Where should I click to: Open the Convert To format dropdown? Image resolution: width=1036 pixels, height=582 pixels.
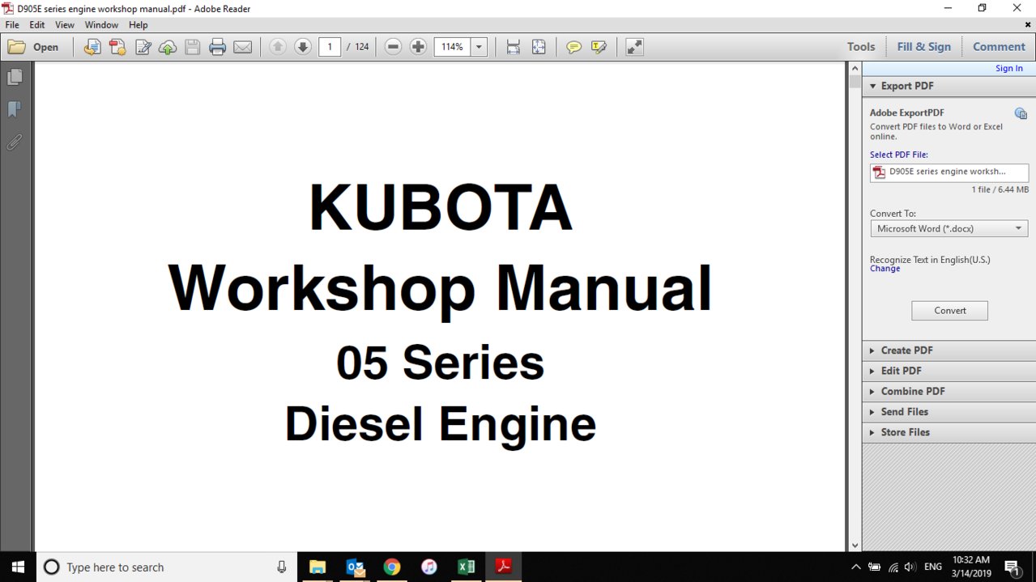pos(949,229)
